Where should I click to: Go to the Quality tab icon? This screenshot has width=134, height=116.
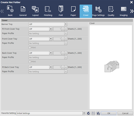click(111, 9)
